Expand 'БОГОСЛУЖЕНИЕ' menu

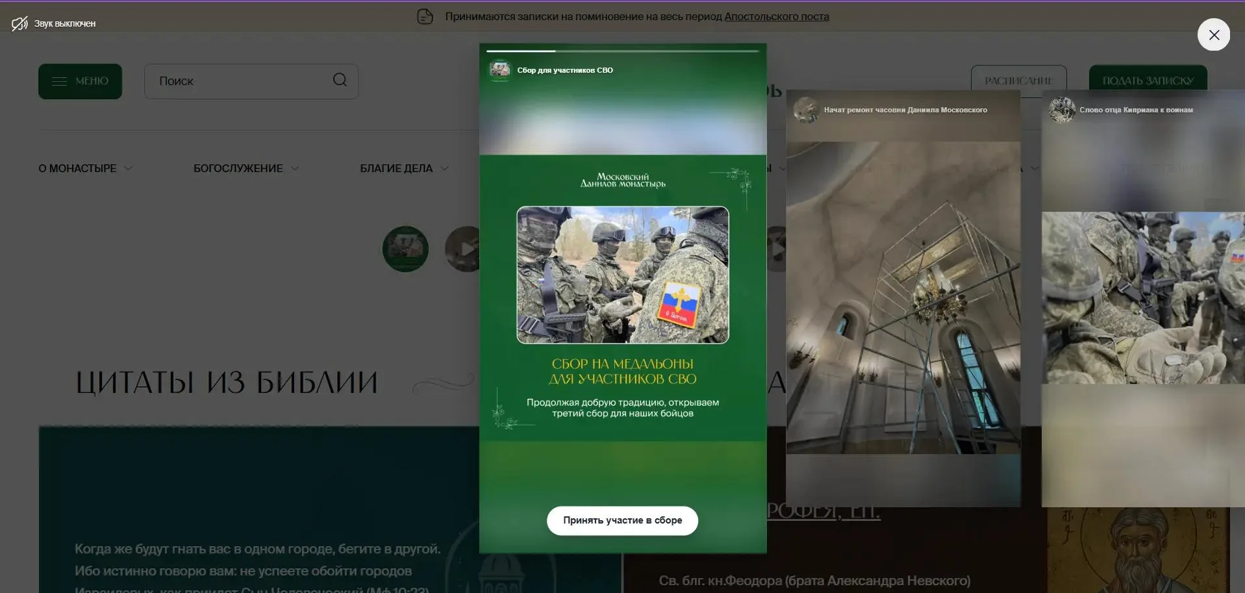coord(246,168)
